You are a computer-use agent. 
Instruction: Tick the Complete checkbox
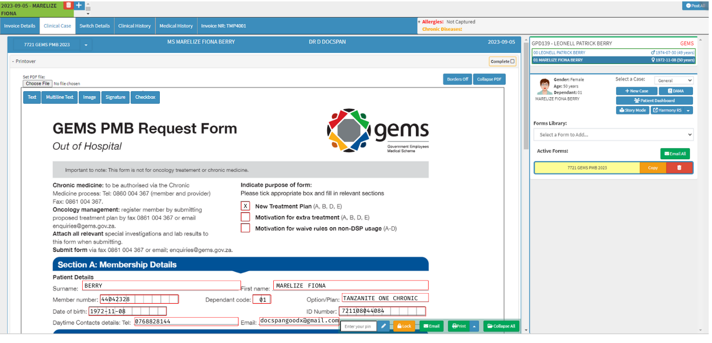click(513, 61)
